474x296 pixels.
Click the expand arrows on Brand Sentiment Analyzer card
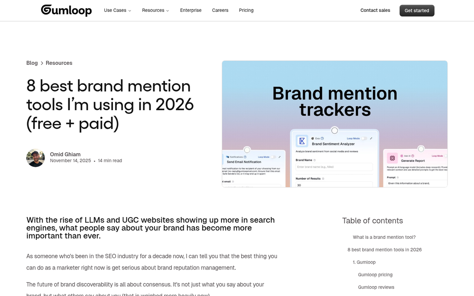(x=371, y=139)
